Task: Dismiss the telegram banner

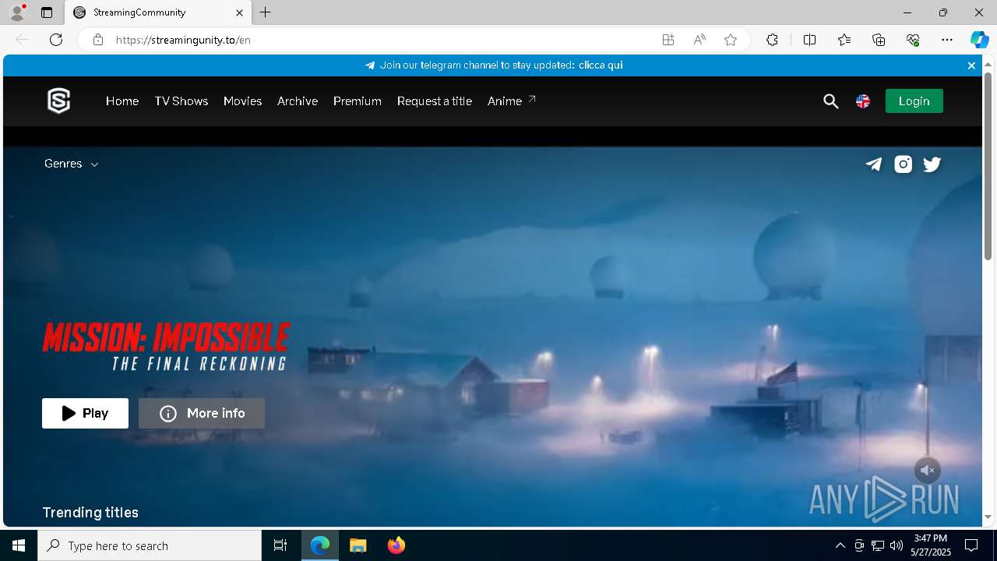Action: coord(971,65)
